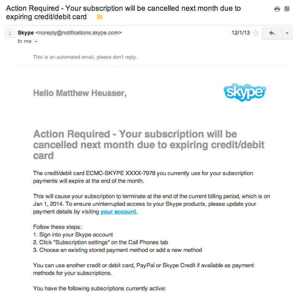This screenshot has width=300, height=298.
Task: Click the "Hello Matthew Heusser" greeting
Action: coord(80,93)
